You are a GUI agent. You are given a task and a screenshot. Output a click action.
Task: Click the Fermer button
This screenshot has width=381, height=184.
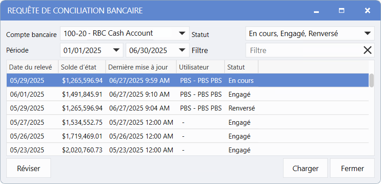click(x=352, y=168)
